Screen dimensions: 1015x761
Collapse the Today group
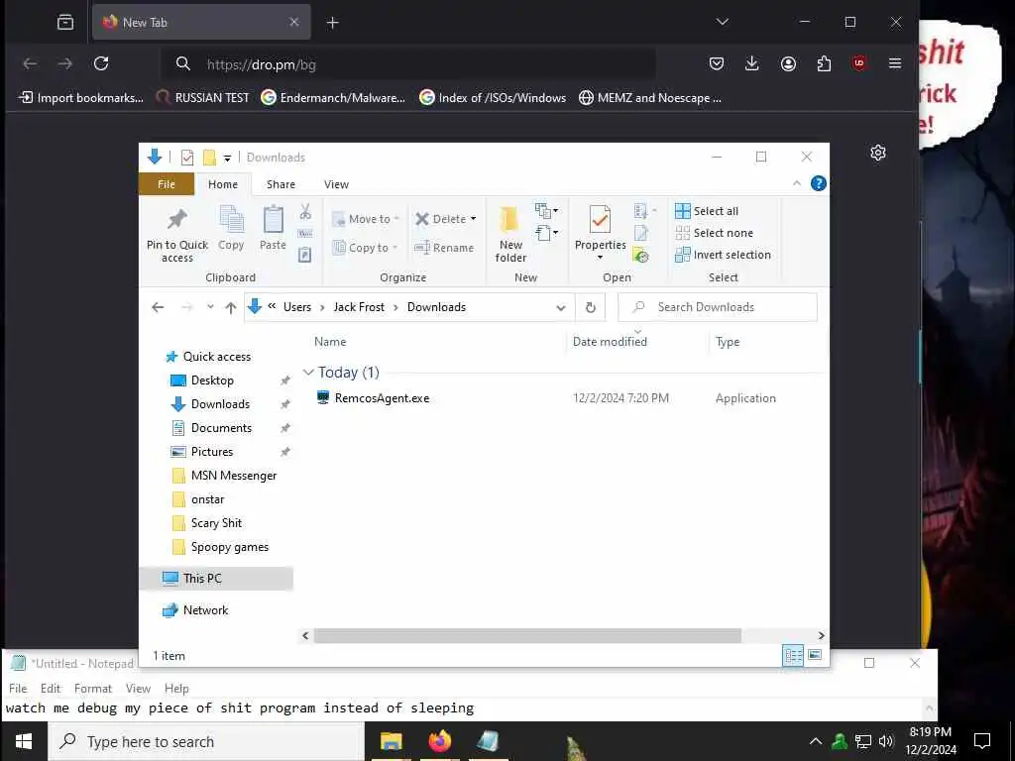tap(308, 373)
